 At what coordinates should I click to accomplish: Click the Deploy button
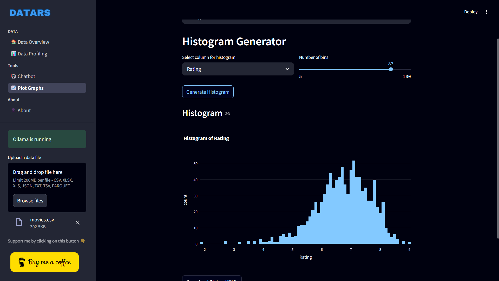471,12
